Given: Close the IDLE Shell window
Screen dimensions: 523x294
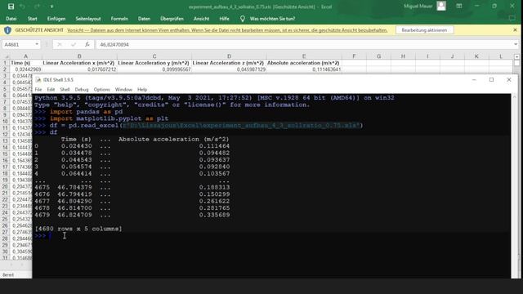Looking at the screenshot, I should pyautogui.click(x=509, y=80).
